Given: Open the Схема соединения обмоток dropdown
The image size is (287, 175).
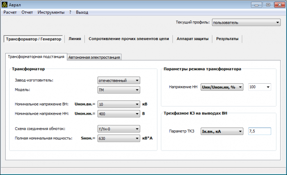Looking at the screenshot, I should 119,128.
